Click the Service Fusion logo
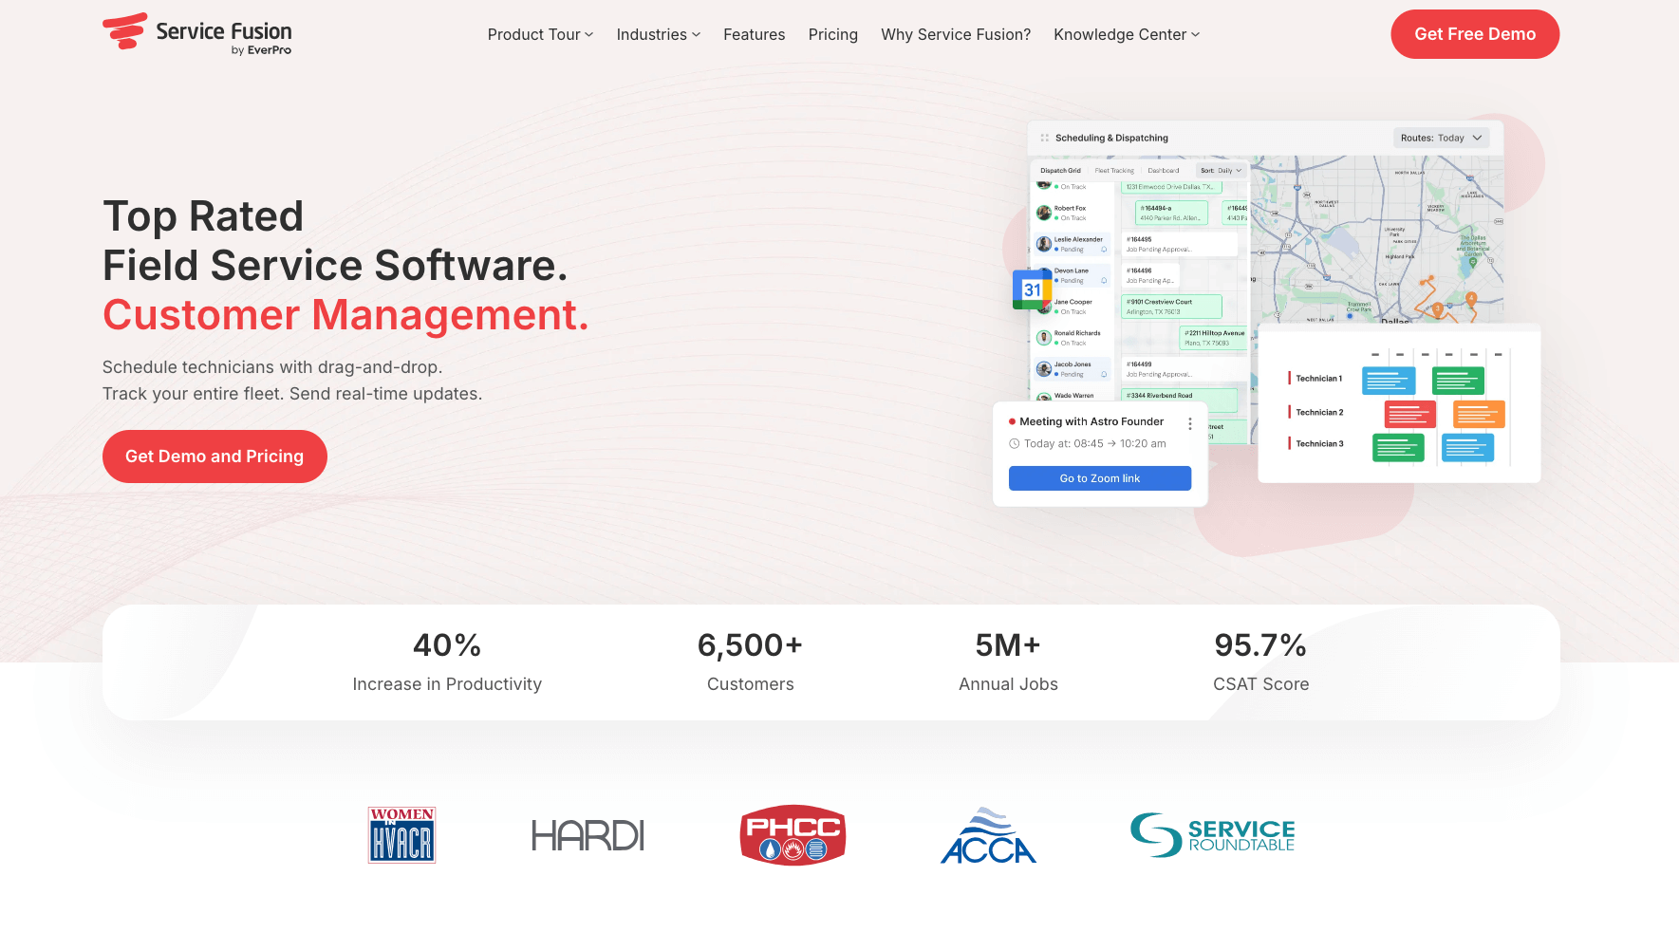Image resolution: width=1679 pixels, height=932 pixels. (x=196, y=33)
